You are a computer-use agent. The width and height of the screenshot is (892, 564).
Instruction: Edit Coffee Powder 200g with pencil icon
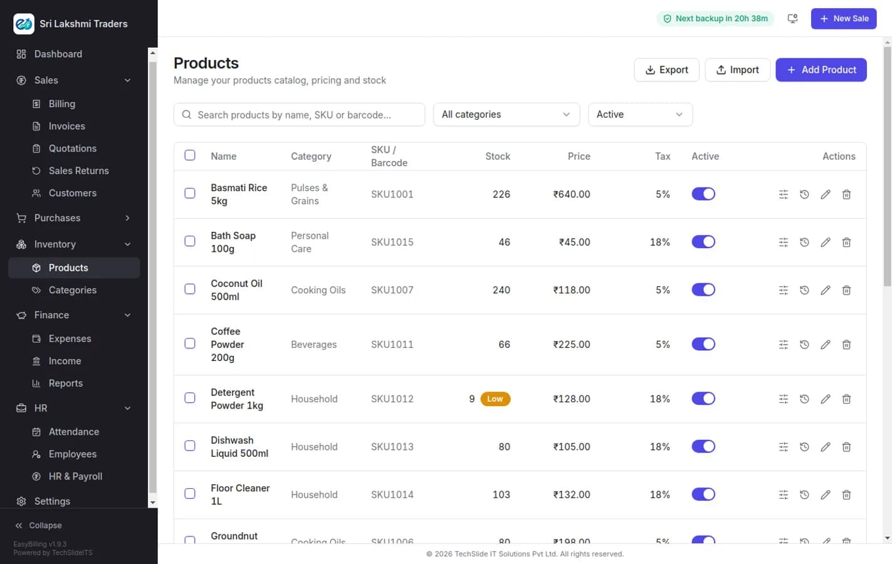[x=826, y=345]
